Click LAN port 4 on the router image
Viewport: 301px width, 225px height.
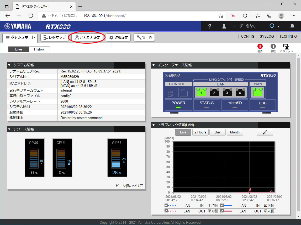pos(240,92)
